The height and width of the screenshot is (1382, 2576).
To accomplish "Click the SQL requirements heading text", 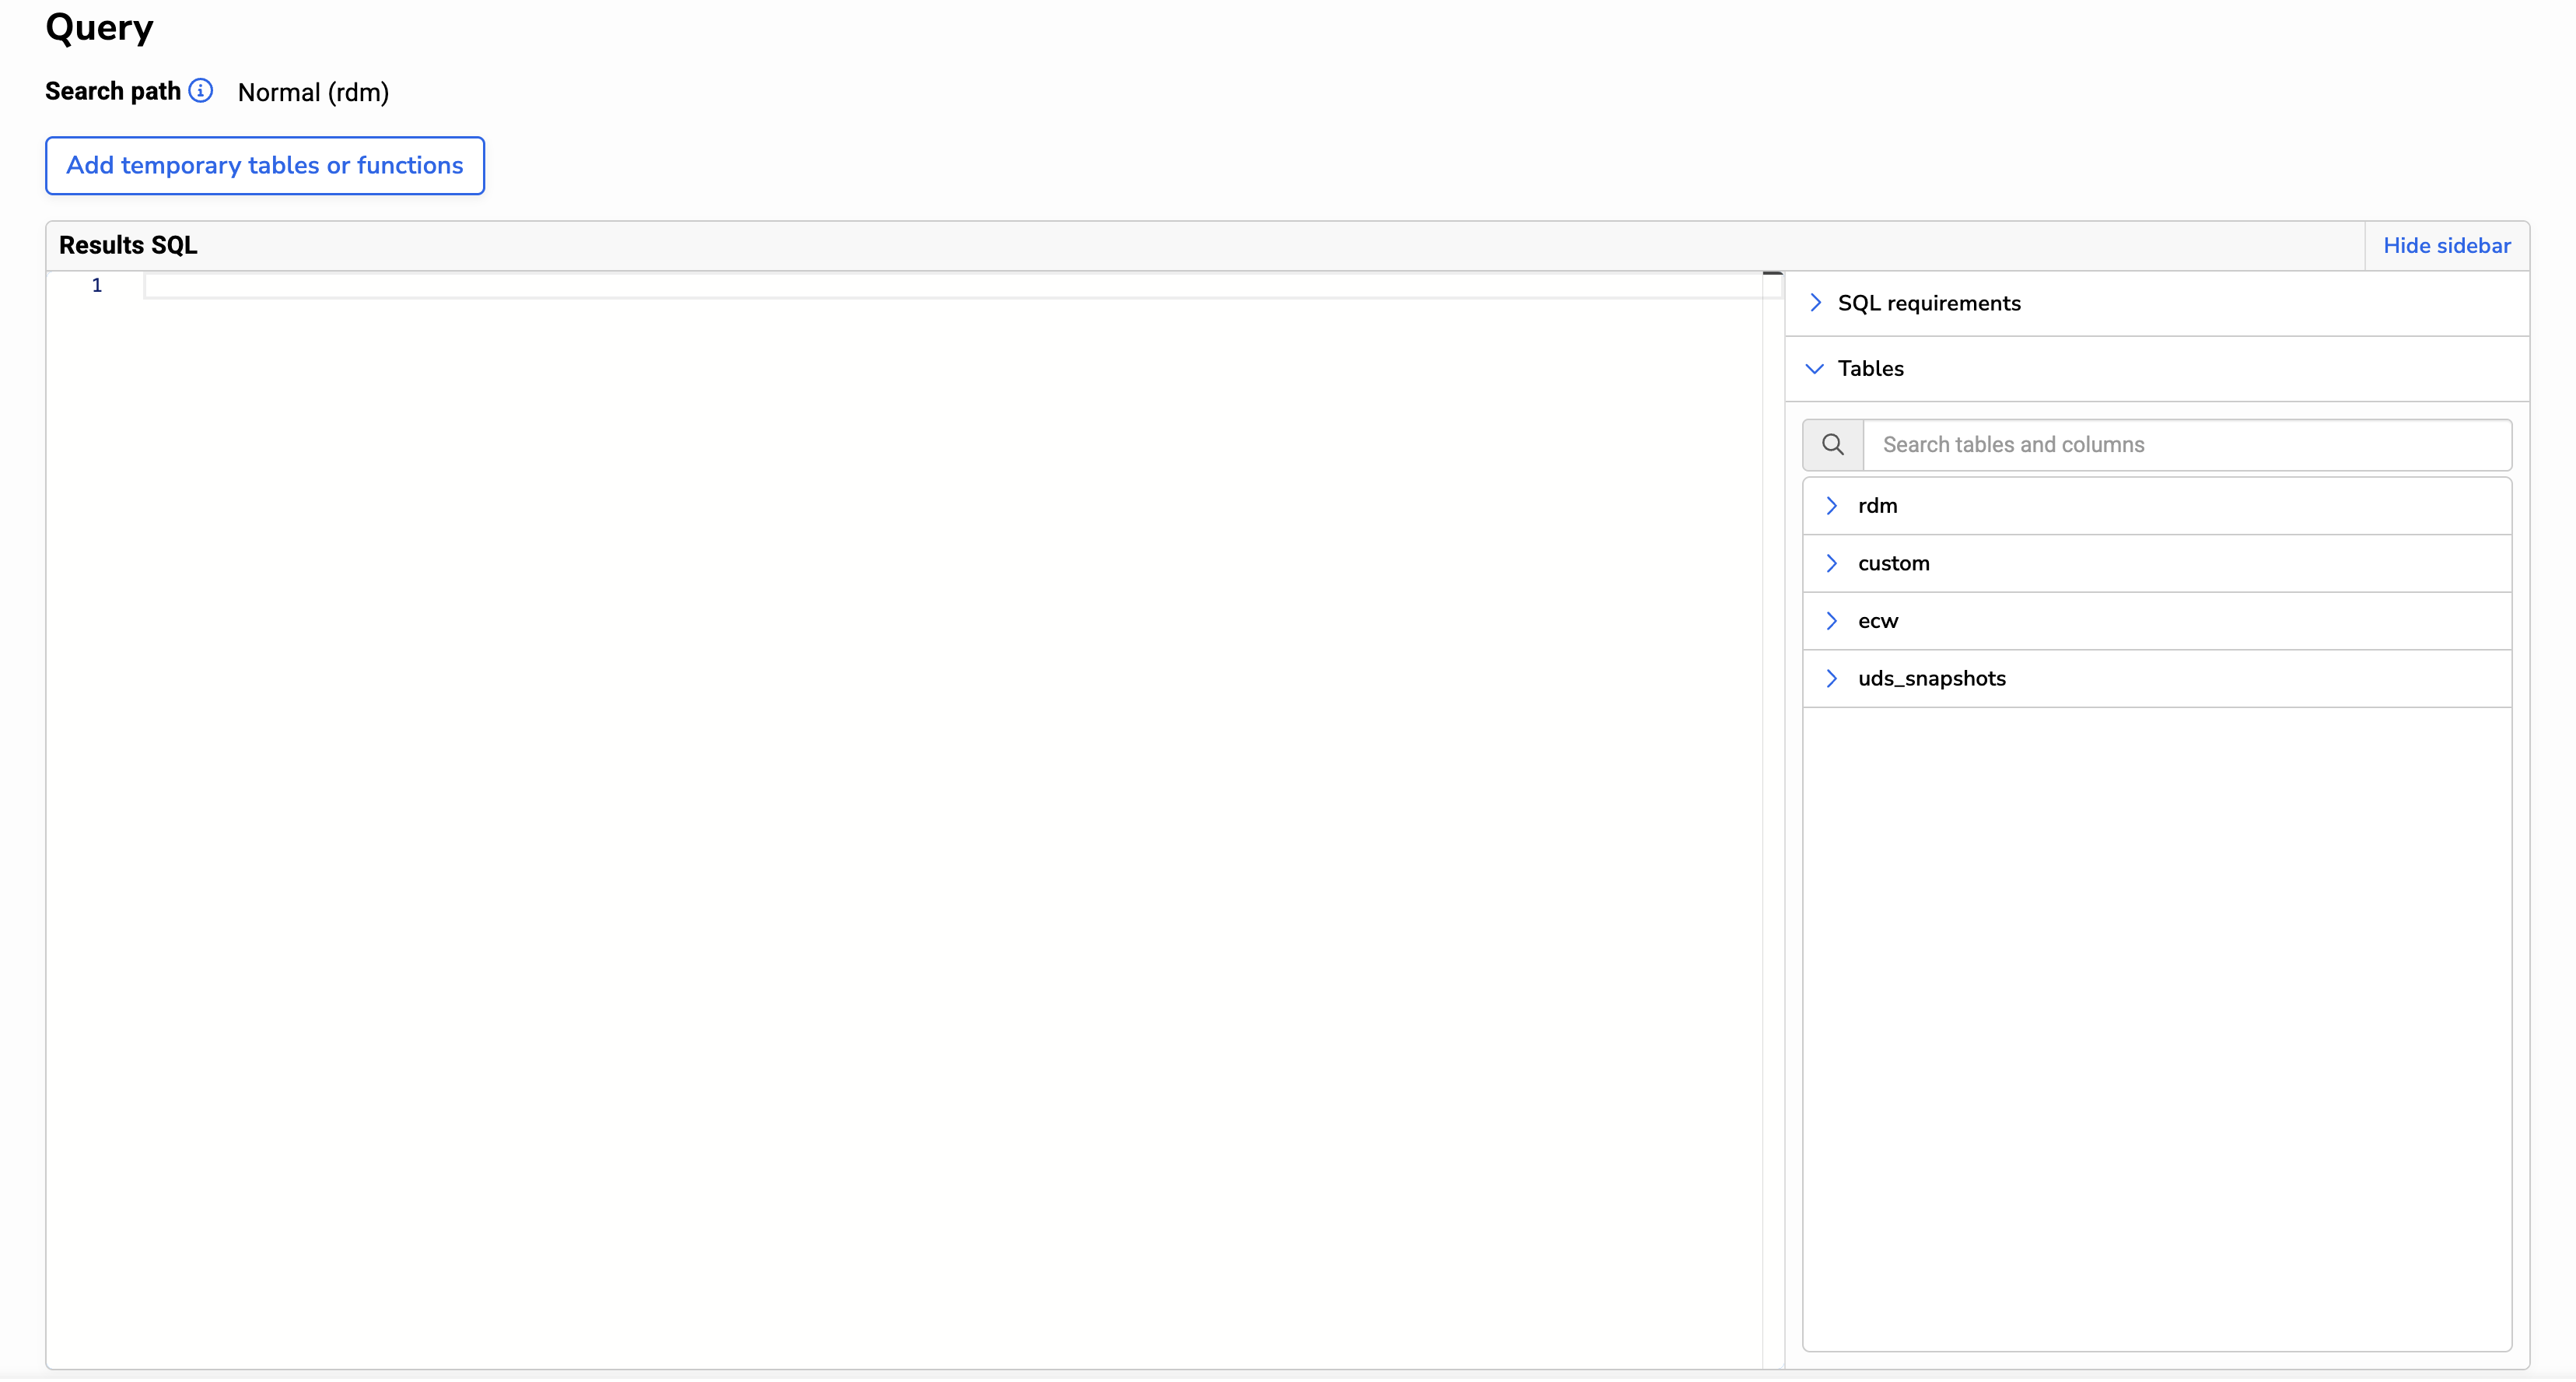I will [x=1928, y=303].
